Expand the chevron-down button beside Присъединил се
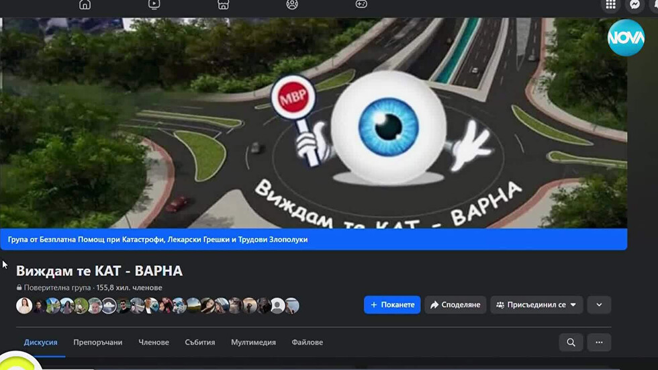This screenshot has width=658, height=370. pyautogui.click(x=599, y=305)
